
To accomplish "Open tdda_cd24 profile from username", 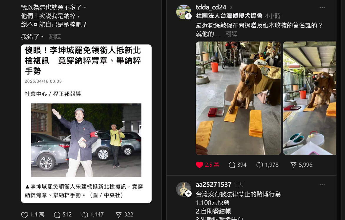I will click(211, 7).
